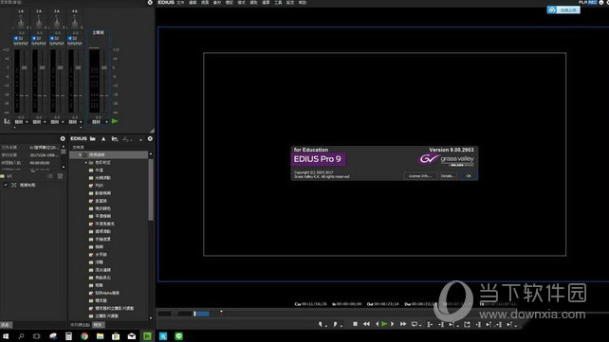Jump to next edit point

click(441, 324)
